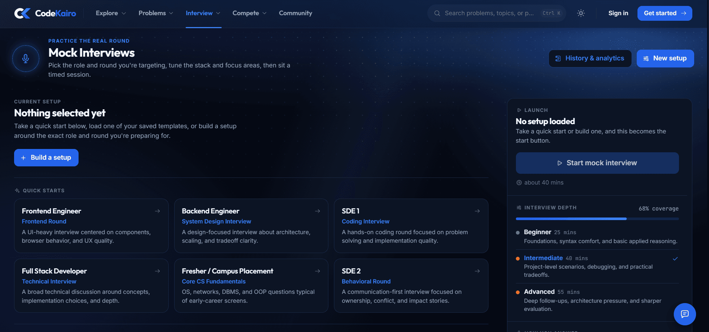
Task: Select the SDE 2 card title
Action: 351,271
